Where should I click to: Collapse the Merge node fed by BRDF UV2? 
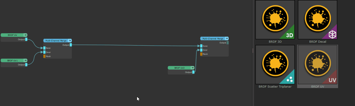pos(227,39)
